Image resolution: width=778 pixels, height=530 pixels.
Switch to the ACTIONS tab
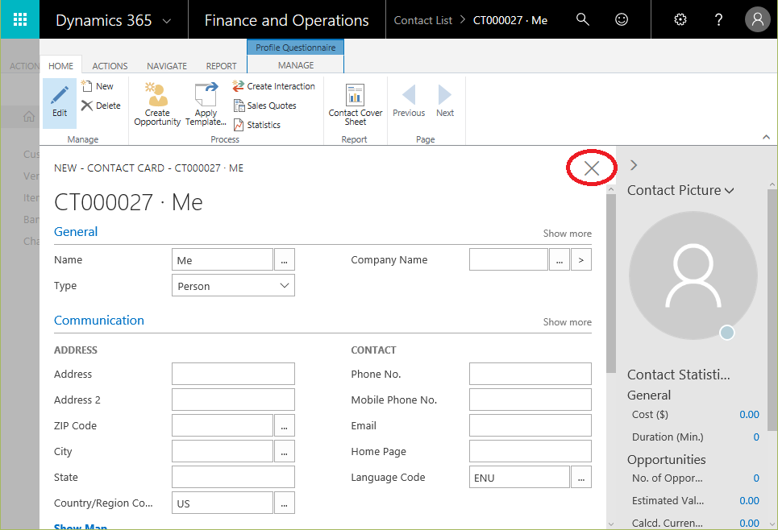[110, 65]
